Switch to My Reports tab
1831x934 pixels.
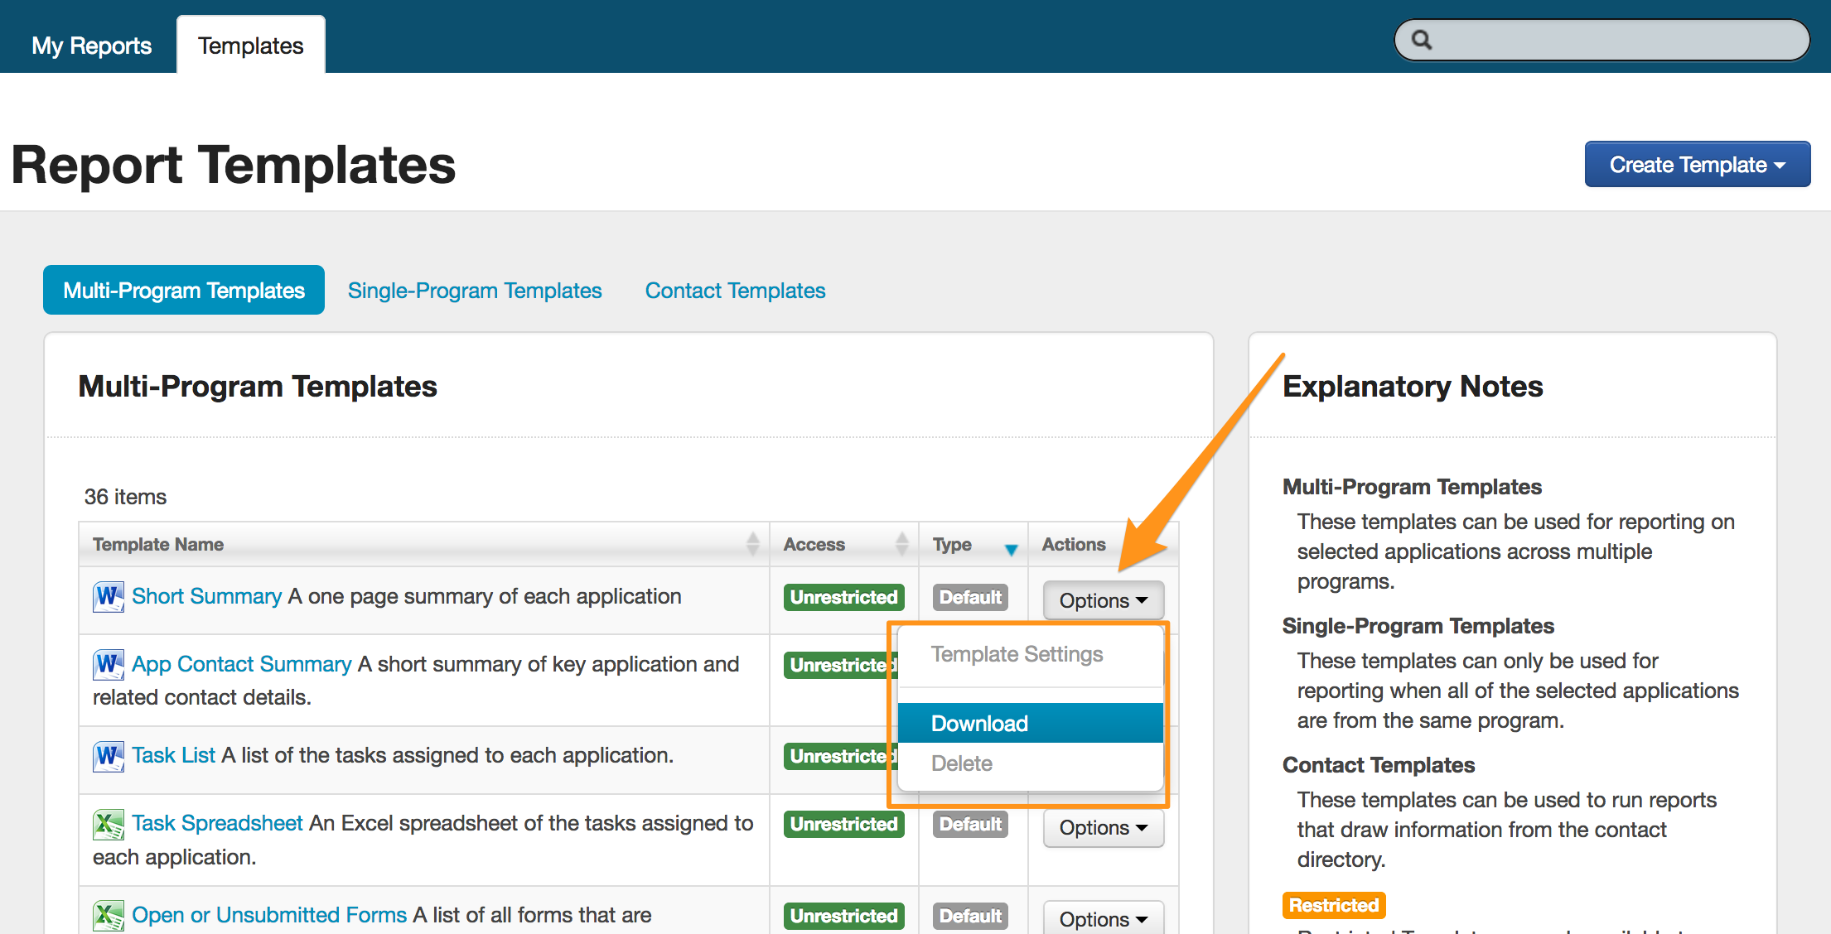click(x=91, y=46)
